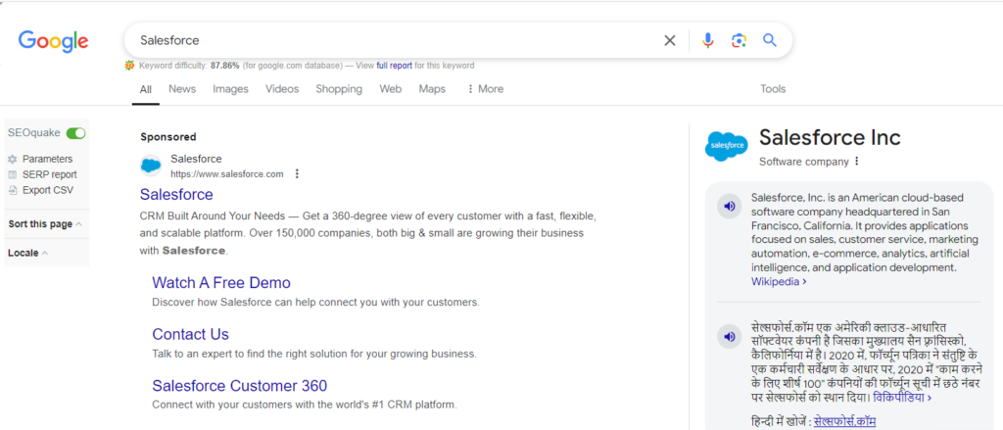1003x430 pixels.
Task: Open the Tools search options
Action: tap(773, 89)
